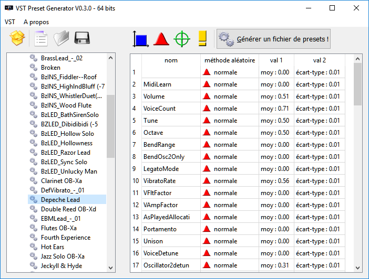Image resolution: width=369 pixels, height=279 pixels.
Task: Select the BzINS_Wood Flute preset
Action: (x=66, y=105)
